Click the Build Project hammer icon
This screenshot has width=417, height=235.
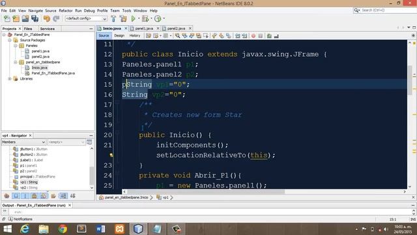113,19
